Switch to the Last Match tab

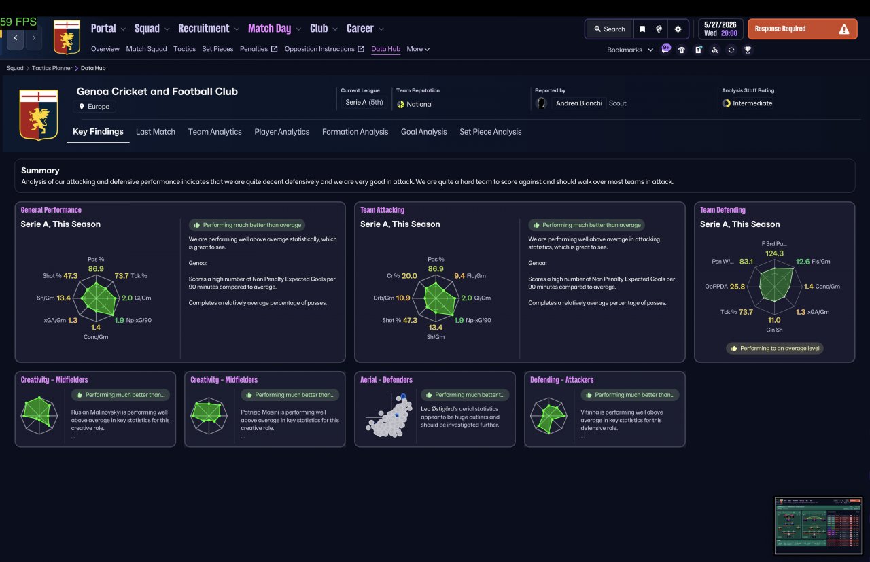(156, 132)
